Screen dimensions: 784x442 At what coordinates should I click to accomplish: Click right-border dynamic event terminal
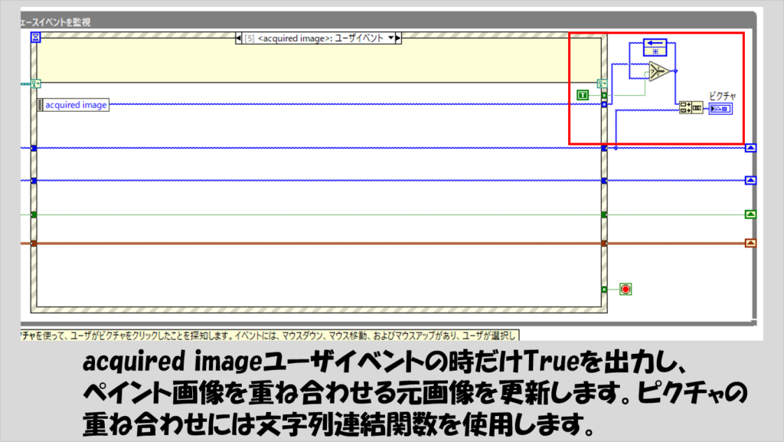click(603, 83)
